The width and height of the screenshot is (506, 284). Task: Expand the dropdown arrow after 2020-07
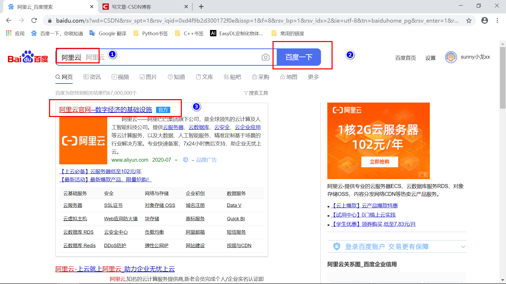point(176,160)
